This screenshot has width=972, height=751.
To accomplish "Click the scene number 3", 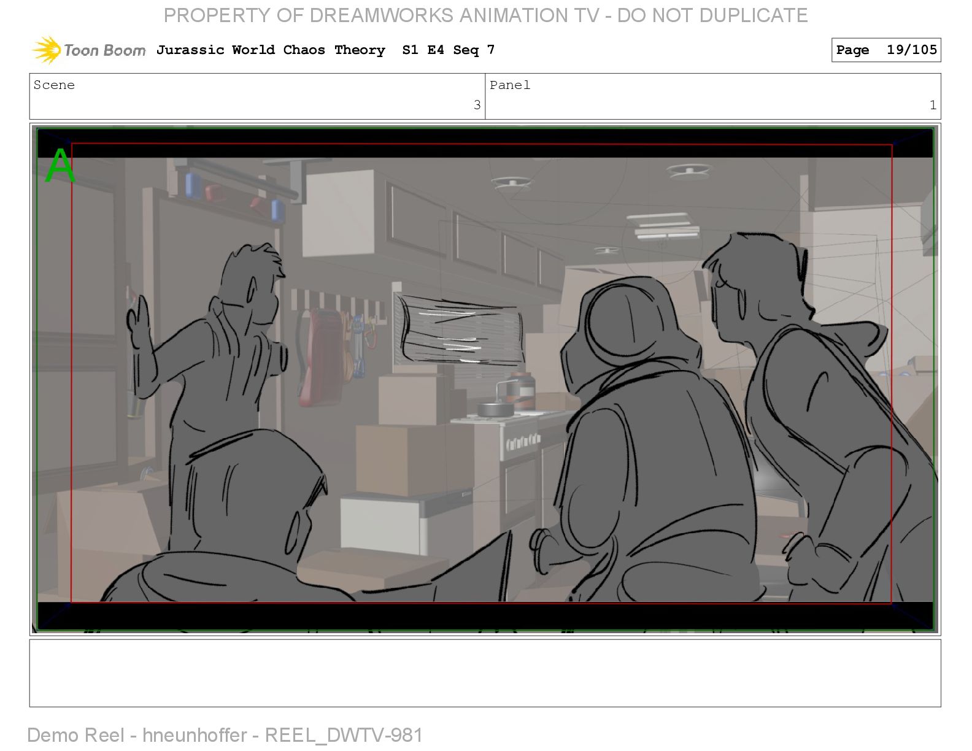I will 477,105.
